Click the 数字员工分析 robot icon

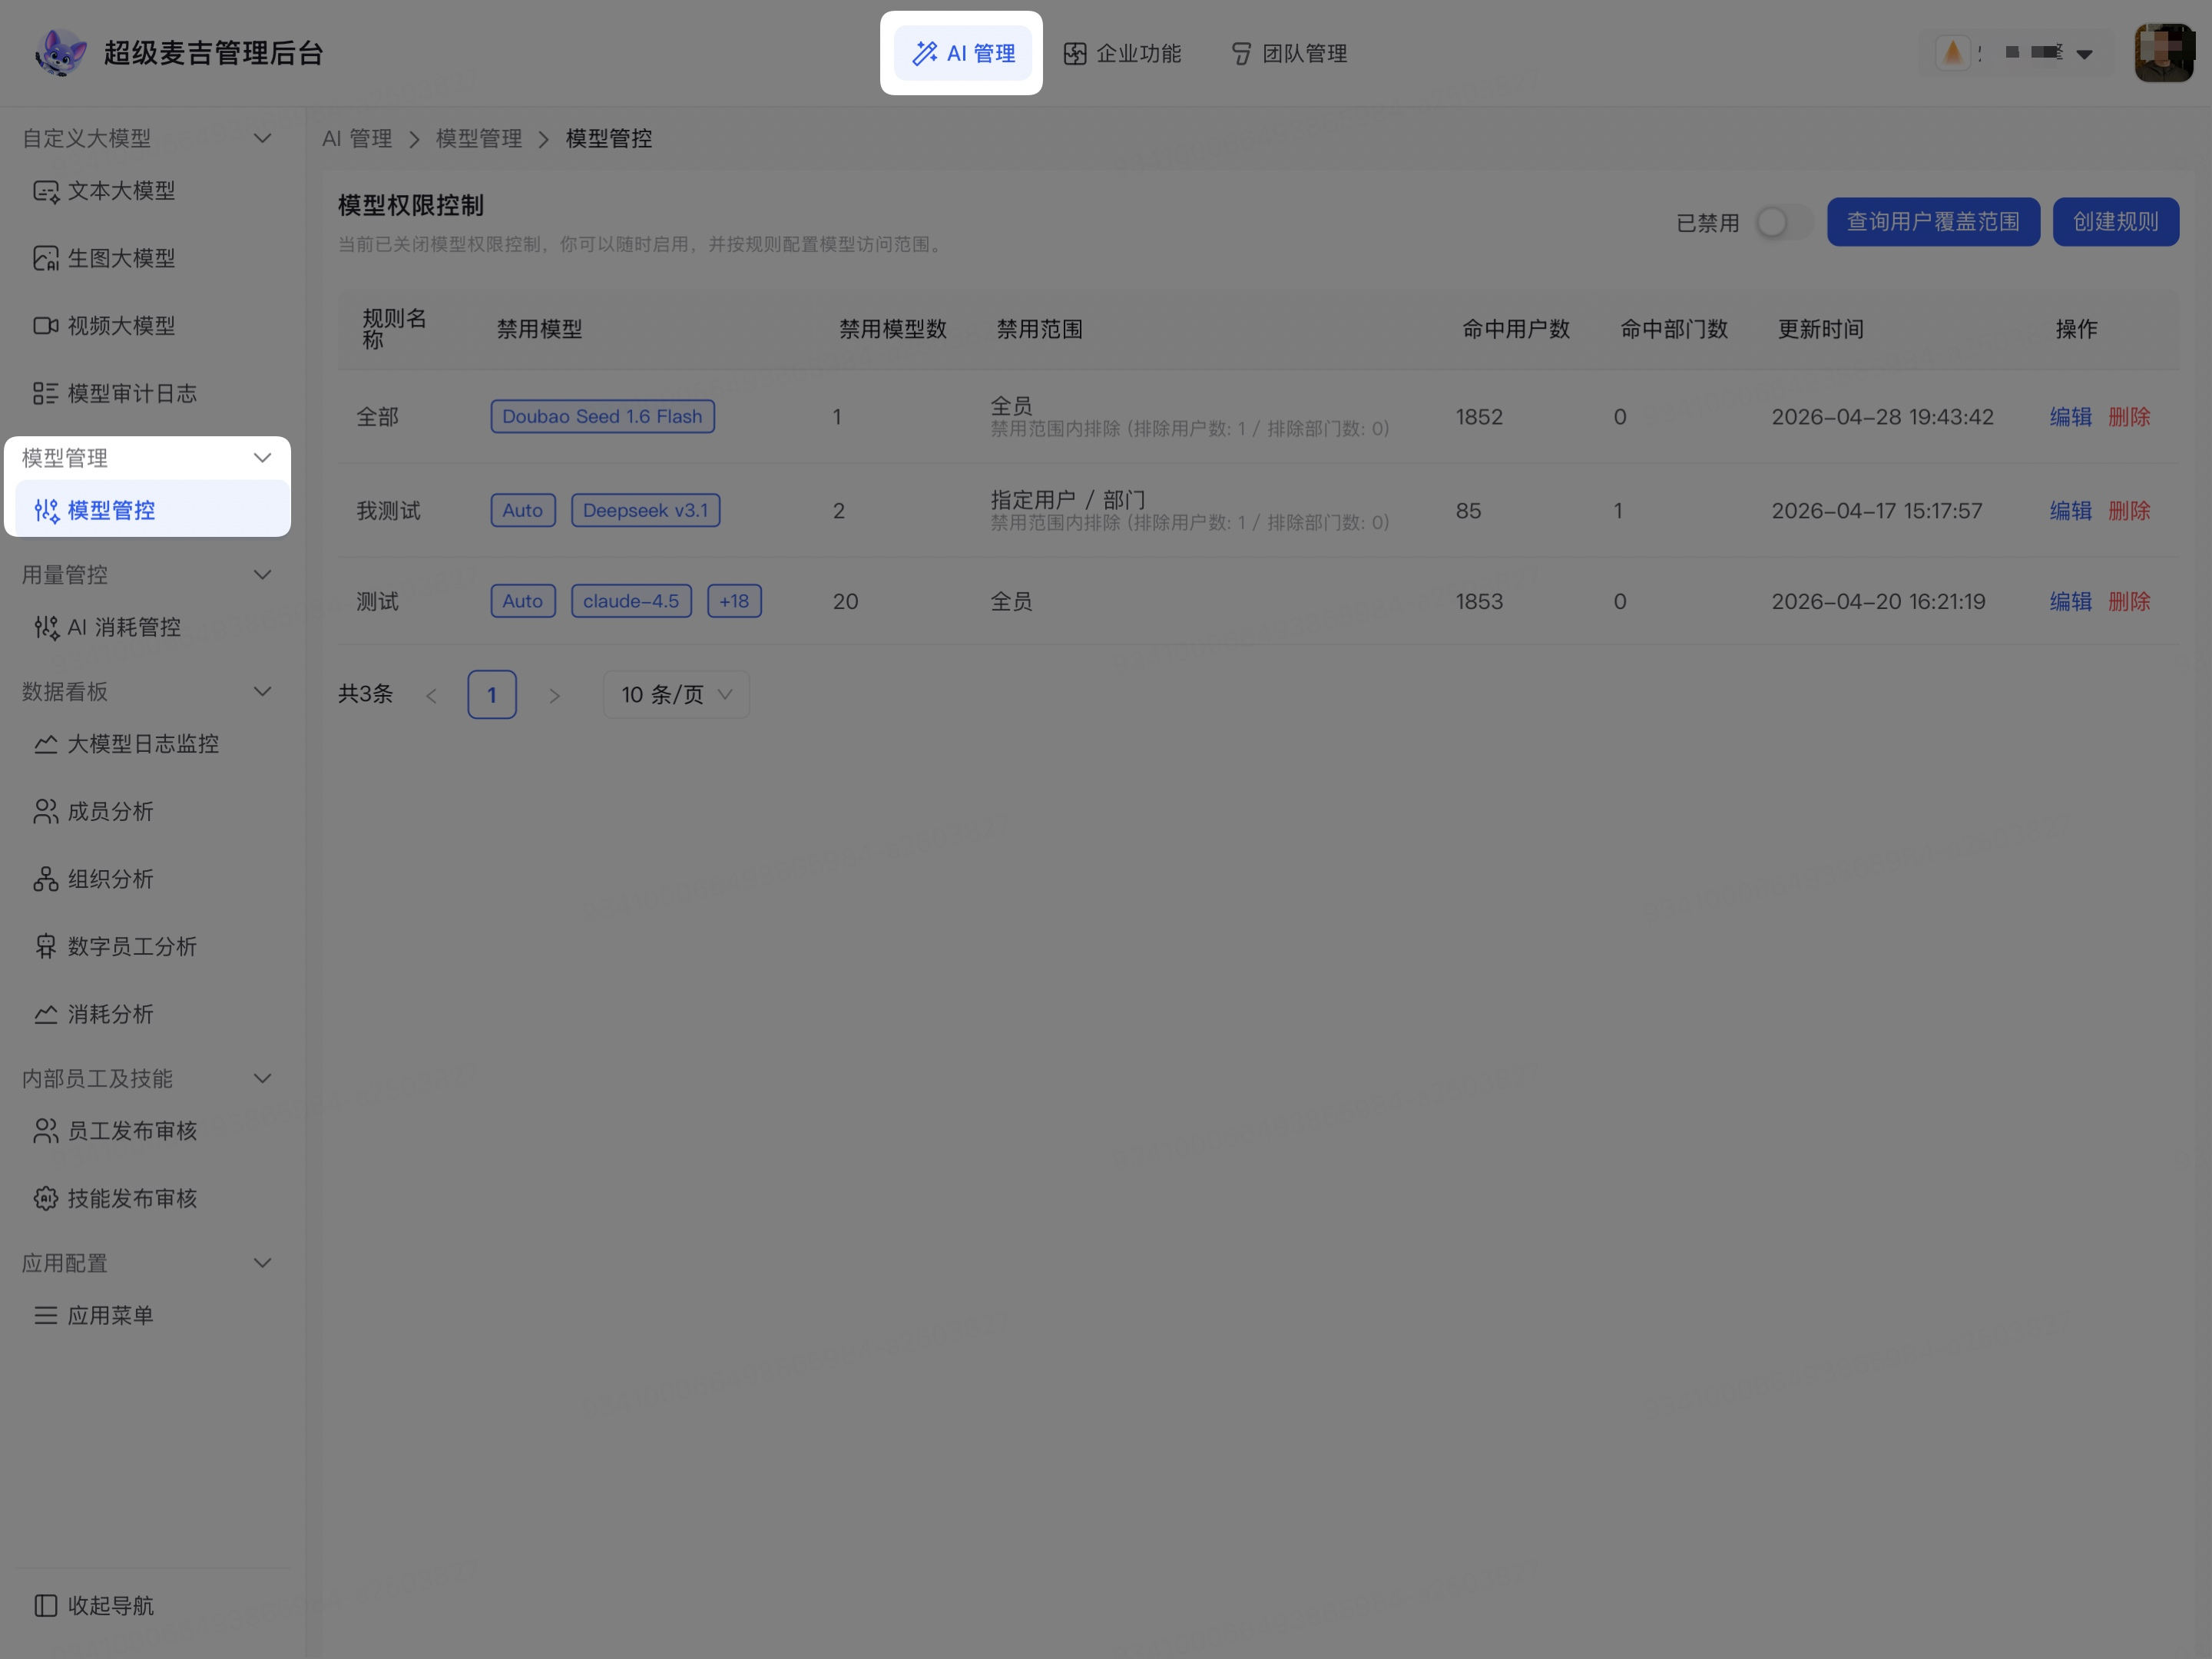pyautogui.click(x=46, y=947)
